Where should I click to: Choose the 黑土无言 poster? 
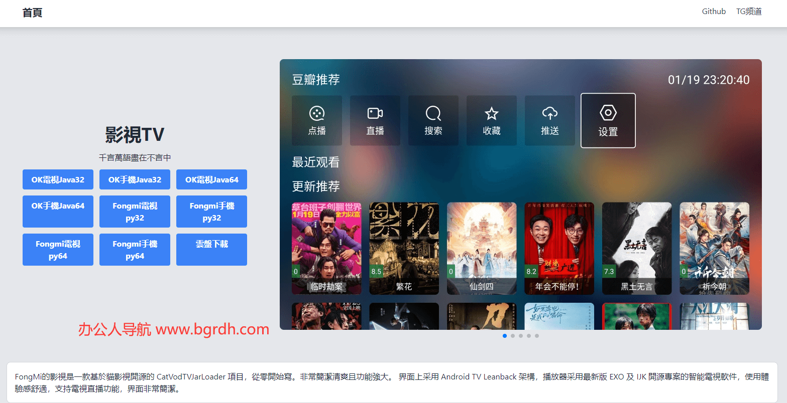point(636,248)
